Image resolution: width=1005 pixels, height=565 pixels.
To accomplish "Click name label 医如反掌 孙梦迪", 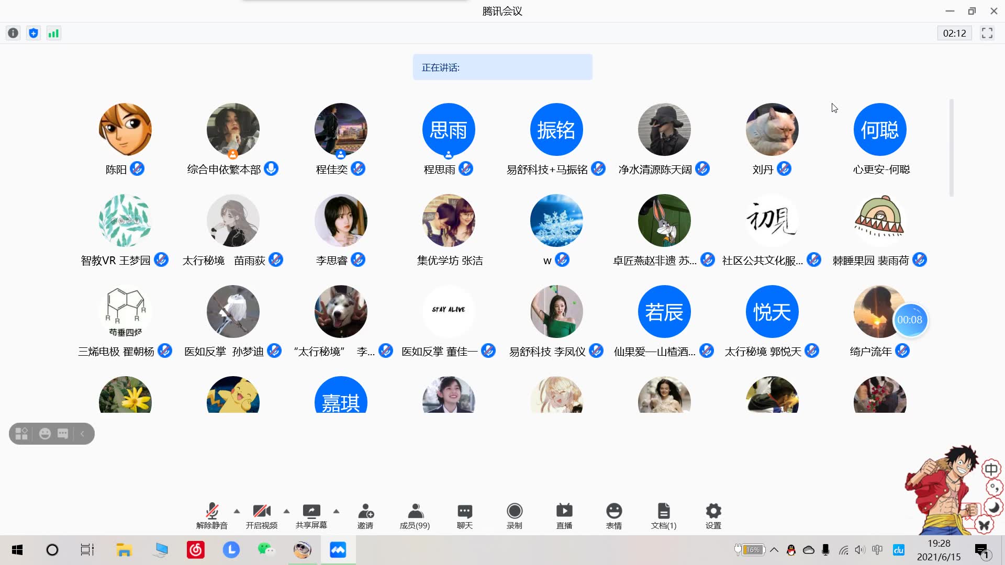I will (x=224, y=351).
